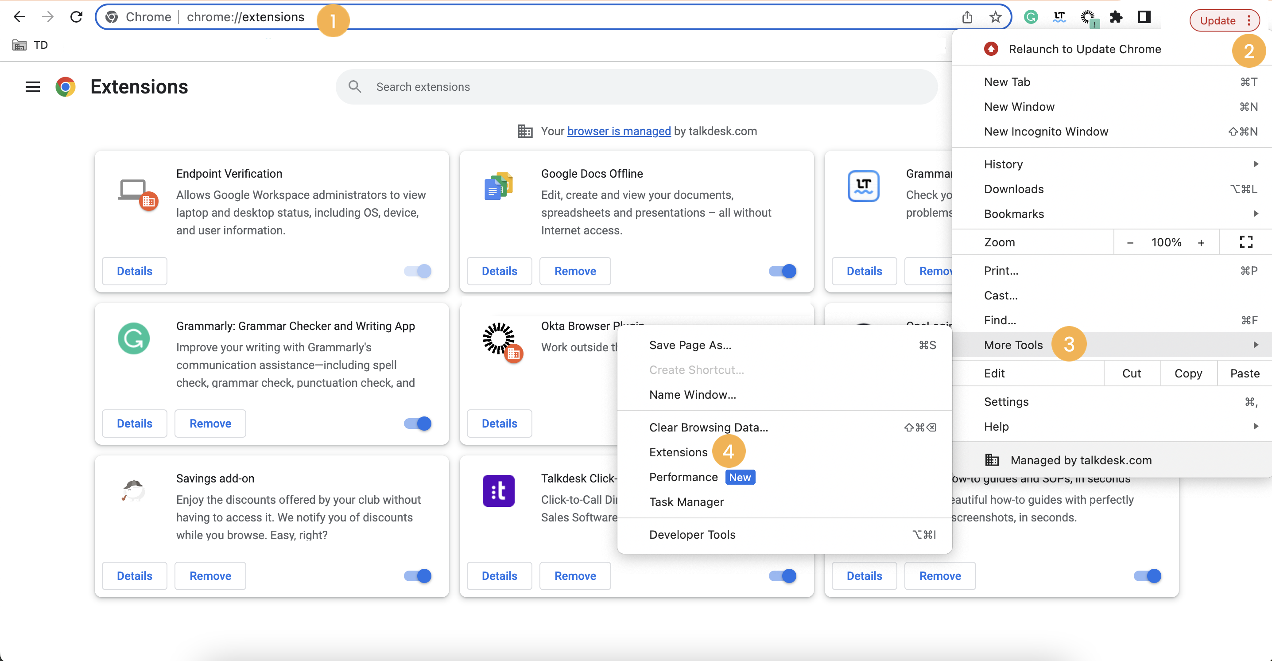This screenshot has width=1272, height=661.
Task: Select the Google Docs Offline icon
Action: (x=499, y=186)
